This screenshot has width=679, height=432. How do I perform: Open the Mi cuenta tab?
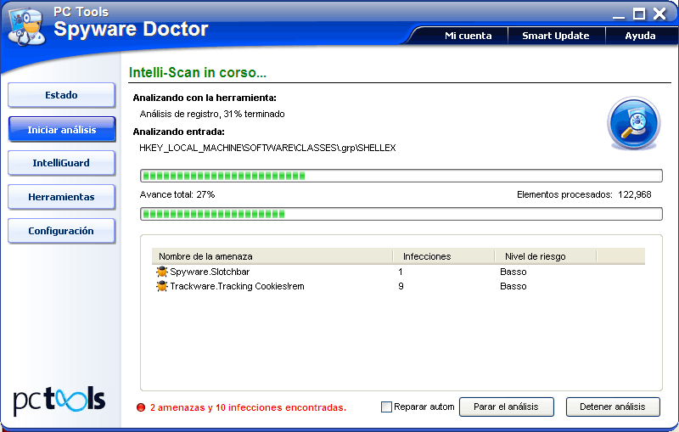coord(469,36)
